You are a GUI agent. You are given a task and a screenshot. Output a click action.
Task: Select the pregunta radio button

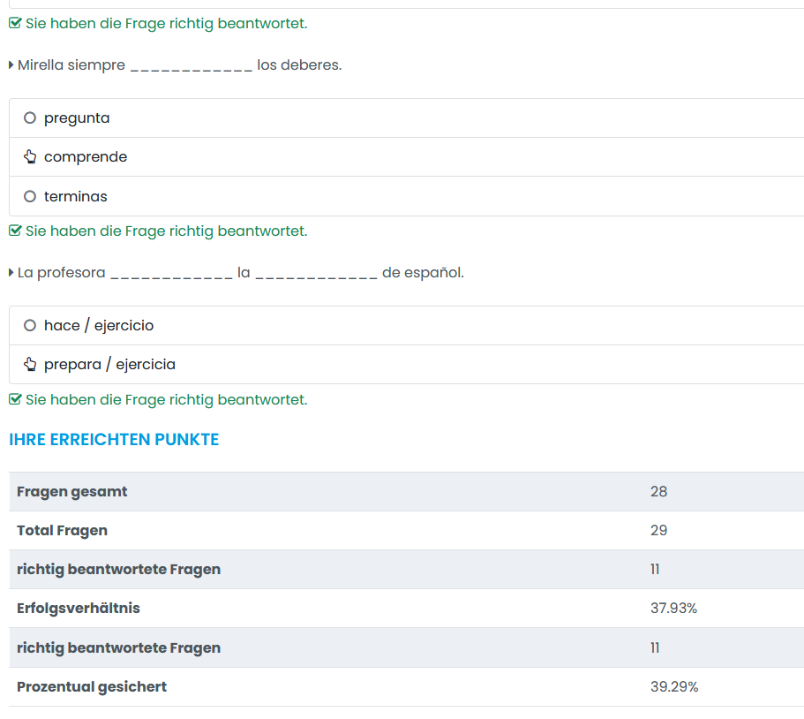30,118
